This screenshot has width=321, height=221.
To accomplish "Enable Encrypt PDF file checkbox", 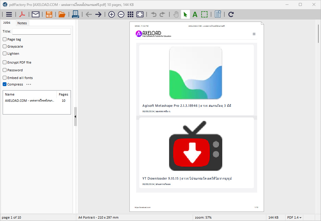I will point(4,62).
